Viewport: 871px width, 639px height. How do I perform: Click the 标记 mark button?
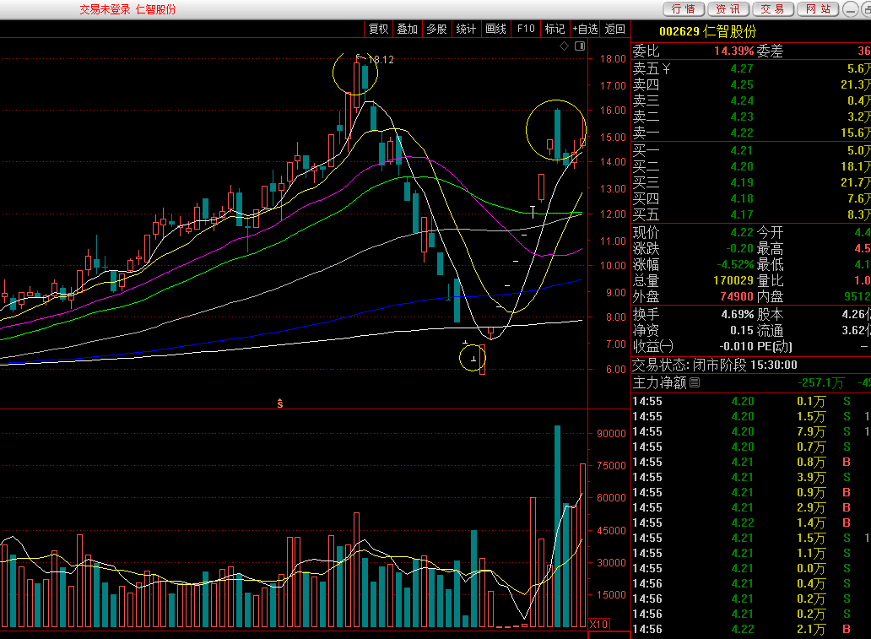(x=555, y=29)
